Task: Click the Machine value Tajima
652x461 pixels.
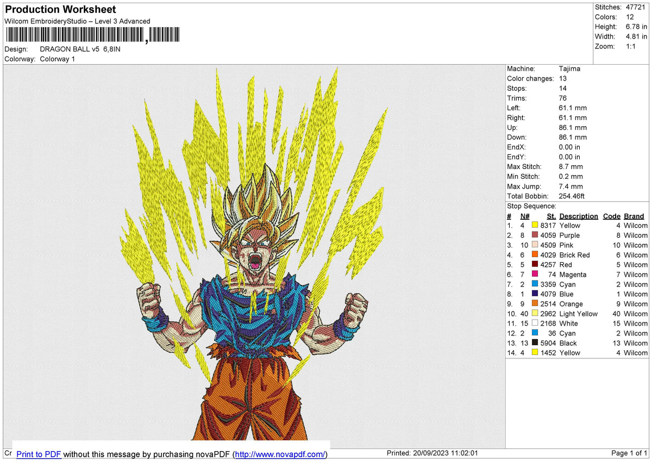Action: coord(569,69)
